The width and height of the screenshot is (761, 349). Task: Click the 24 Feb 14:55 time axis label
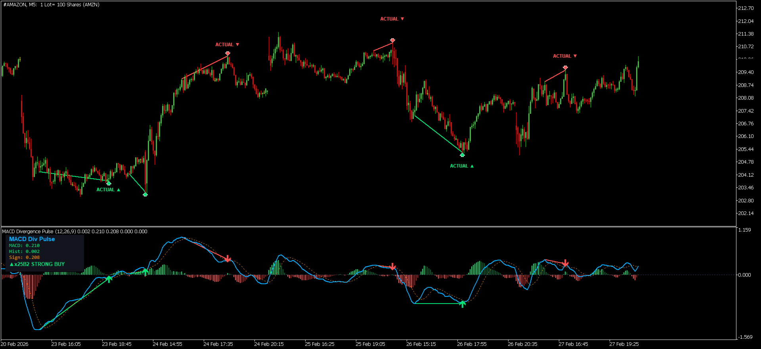tap(167, 344)
